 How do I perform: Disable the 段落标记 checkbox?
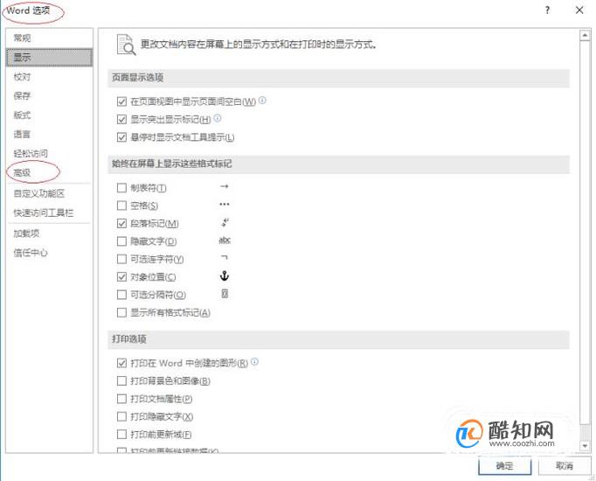(x=121, y=224)
